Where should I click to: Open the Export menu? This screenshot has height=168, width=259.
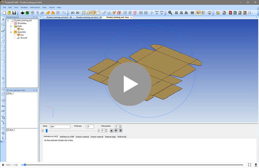(x=52, y=7)
